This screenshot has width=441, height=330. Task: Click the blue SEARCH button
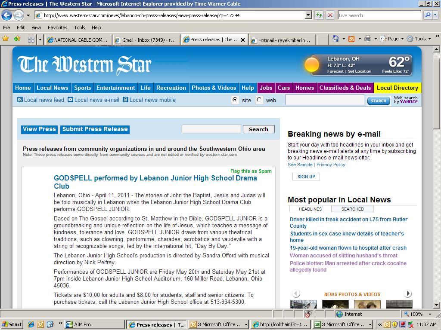pos(379,101)
